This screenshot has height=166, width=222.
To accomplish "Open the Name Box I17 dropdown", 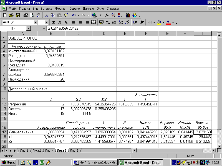I will click(29, 28).
